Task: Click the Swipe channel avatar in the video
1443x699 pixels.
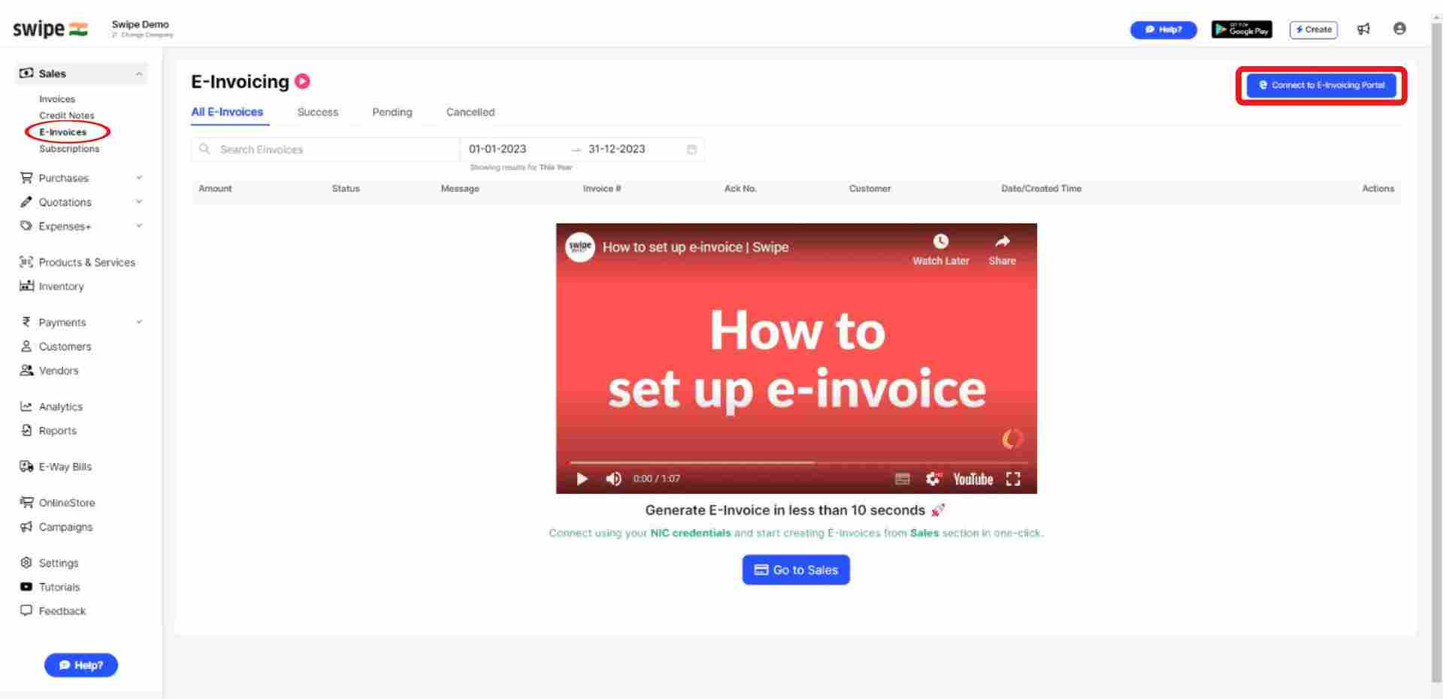Action: pyautogui.click(x=579, y=247)
